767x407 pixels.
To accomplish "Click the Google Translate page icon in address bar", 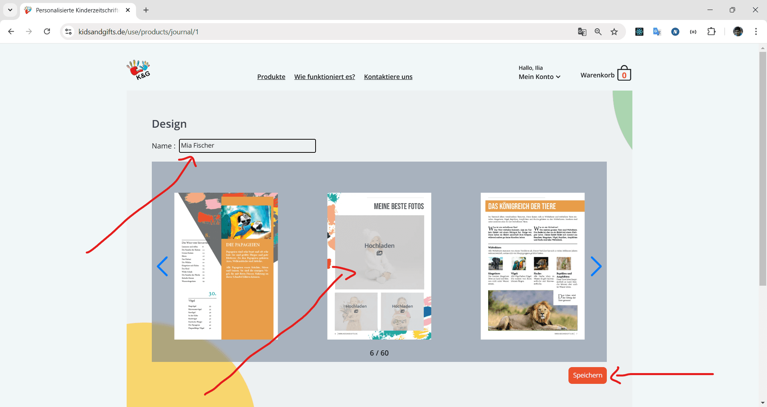I will 582,32.
